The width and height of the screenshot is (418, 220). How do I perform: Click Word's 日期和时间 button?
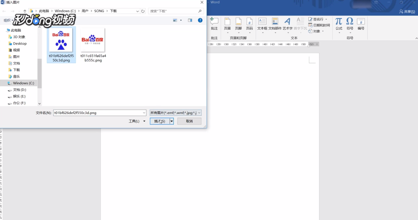(319, 25)
